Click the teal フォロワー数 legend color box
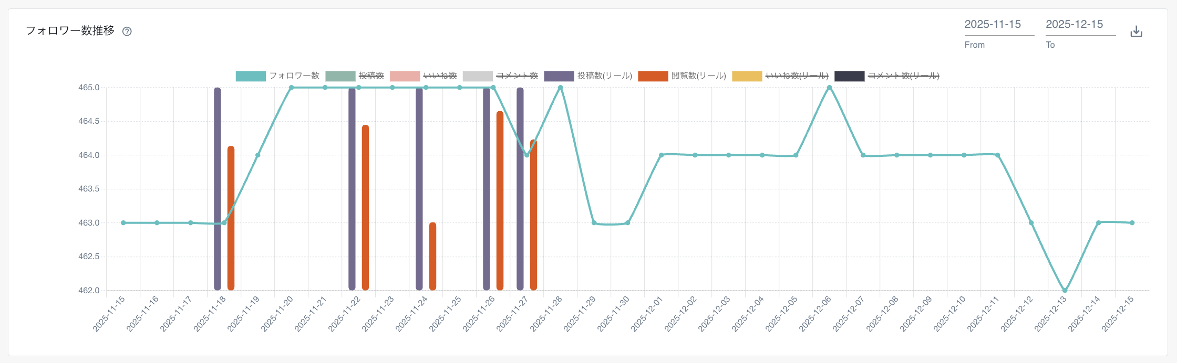This screenshot has height=363, width=1177. pos(251,76)
